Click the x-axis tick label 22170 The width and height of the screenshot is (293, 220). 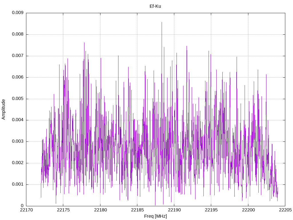(x=26, y=210)
